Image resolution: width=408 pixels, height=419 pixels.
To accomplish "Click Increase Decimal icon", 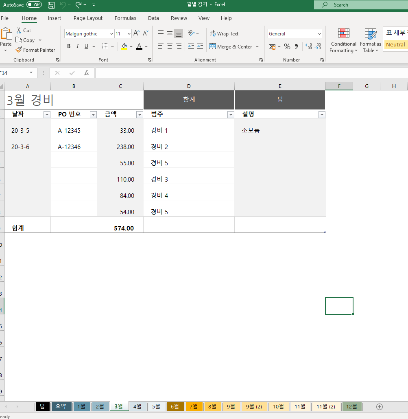I will pyautogui.click(x=308, y=46).
